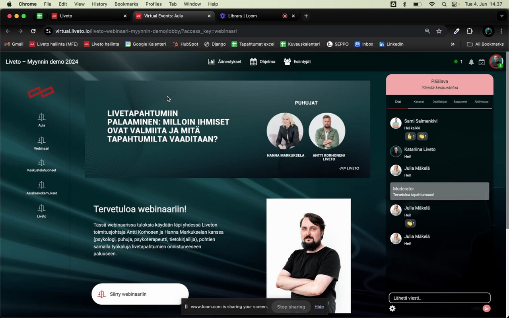Open the Liveto browser tab
This screenshot has height=318, width=509.
[89, 16]
